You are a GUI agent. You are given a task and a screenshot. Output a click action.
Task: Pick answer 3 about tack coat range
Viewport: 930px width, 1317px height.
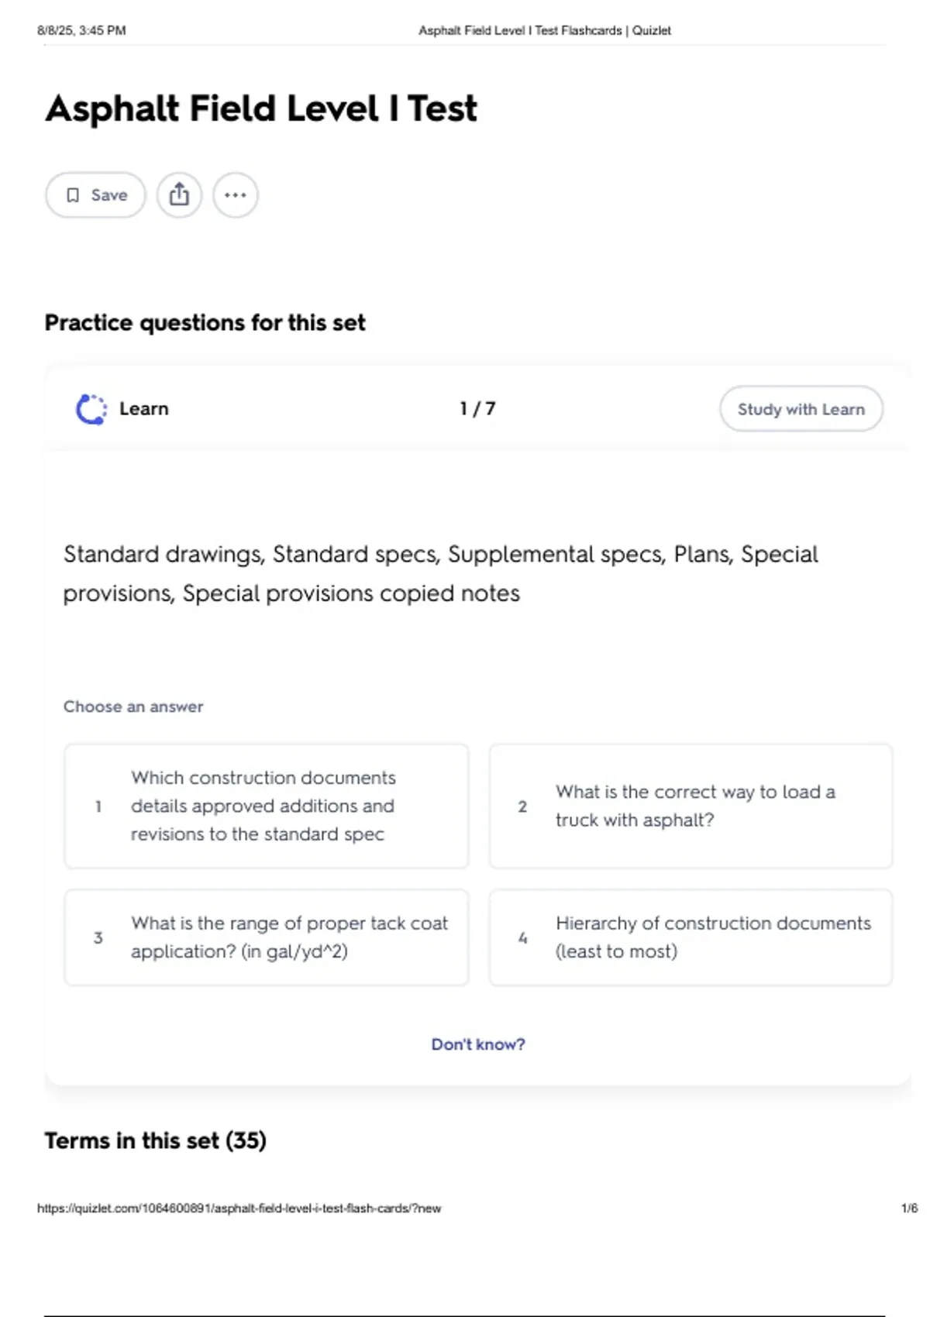coord(267,937)
